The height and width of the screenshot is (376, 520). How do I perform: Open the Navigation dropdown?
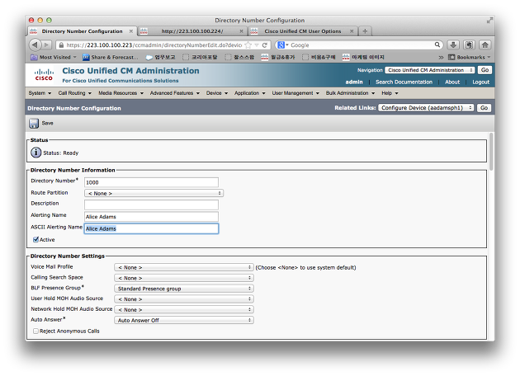coord(430,70)
